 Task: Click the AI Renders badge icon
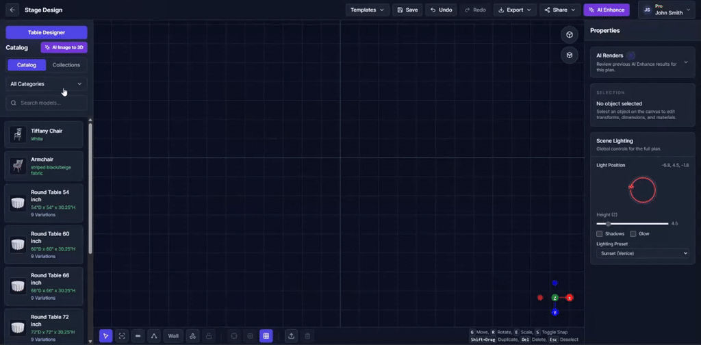click(x=630, y=56)
